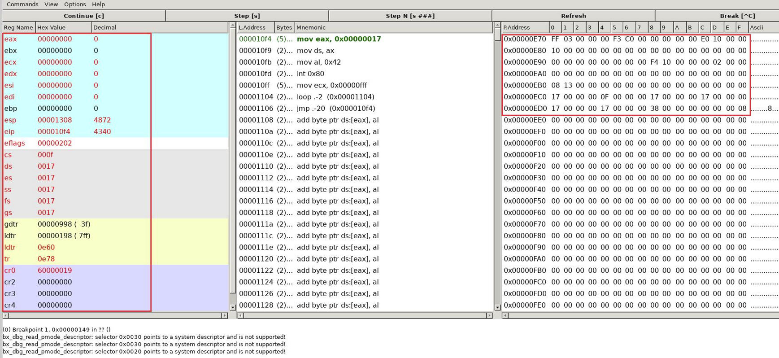779x358 pixels.
Task: Select the idtr register row
Action: pos(116,236)
